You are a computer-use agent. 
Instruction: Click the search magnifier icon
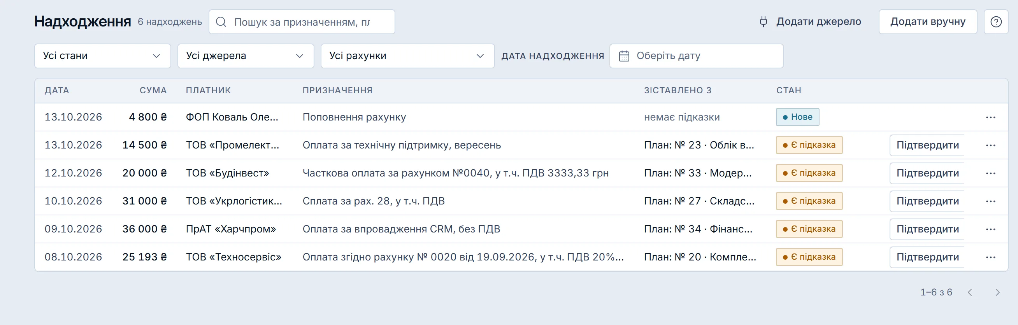[221, 22]
